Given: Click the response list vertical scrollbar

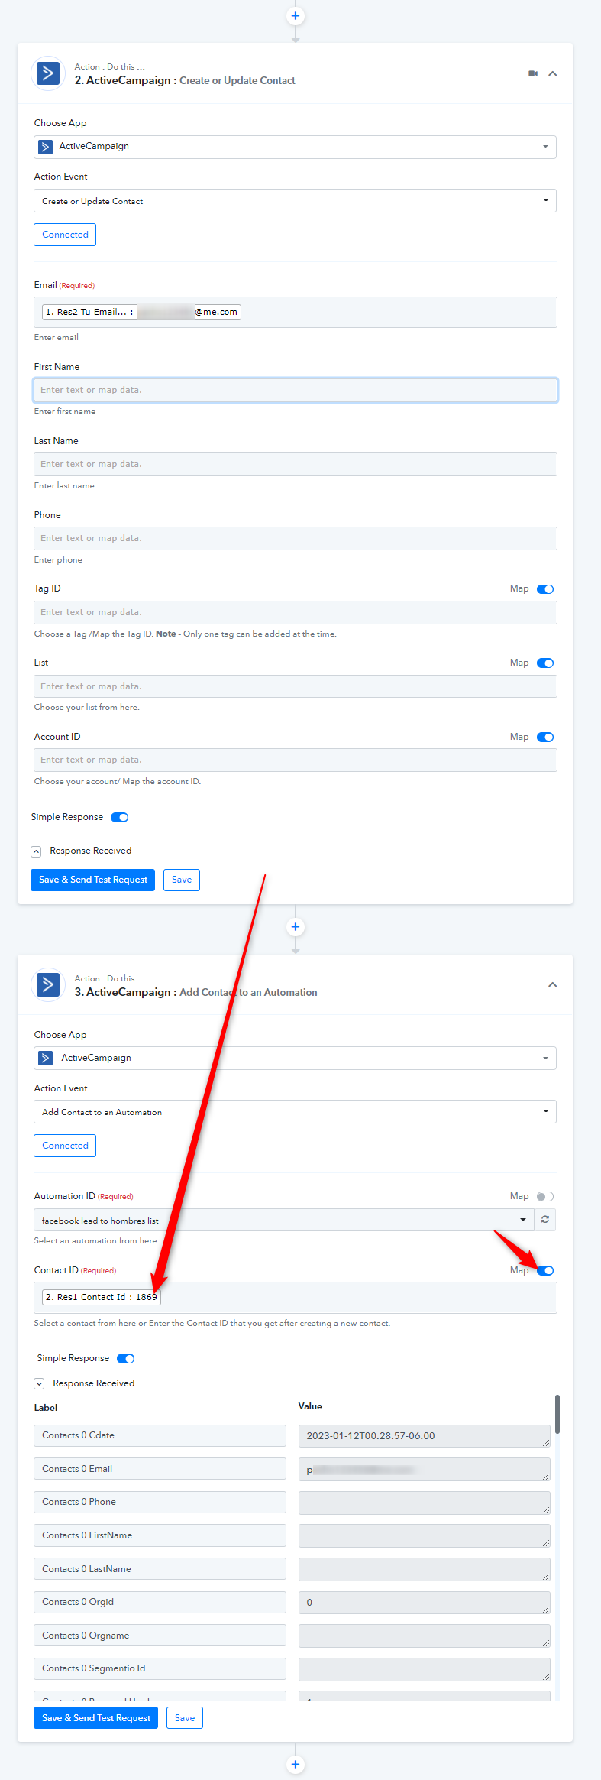Looking at the screenshot, I should click(x=557, y=1415).
